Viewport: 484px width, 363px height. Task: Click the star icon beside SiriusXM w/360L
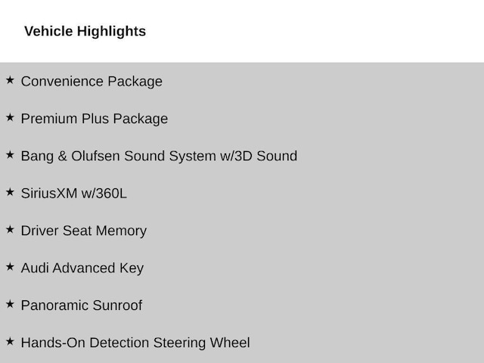[x=10, y=192]
